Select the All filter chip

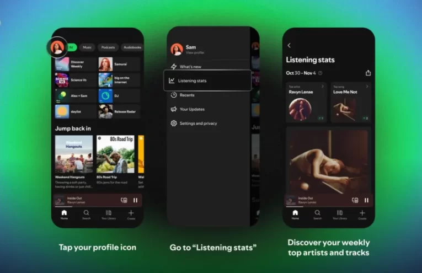point(72,47)
